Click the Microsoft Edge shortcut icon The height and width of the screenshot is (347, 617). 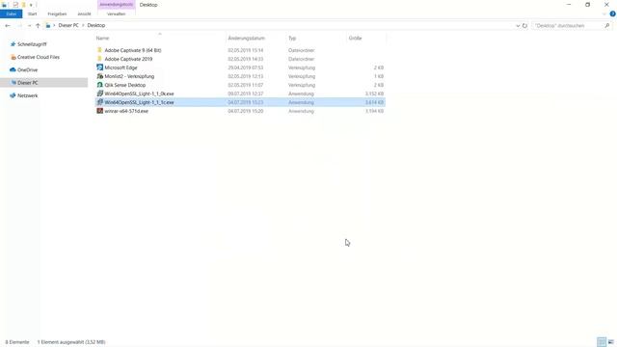(x=100, y=67)
